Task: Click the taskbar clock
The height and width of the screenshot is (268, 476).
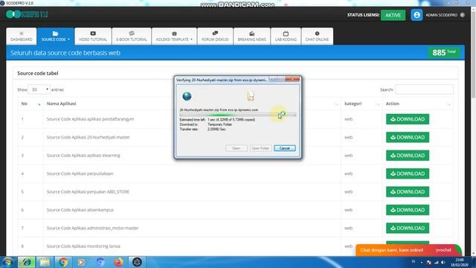Action: tap(460, 262)
